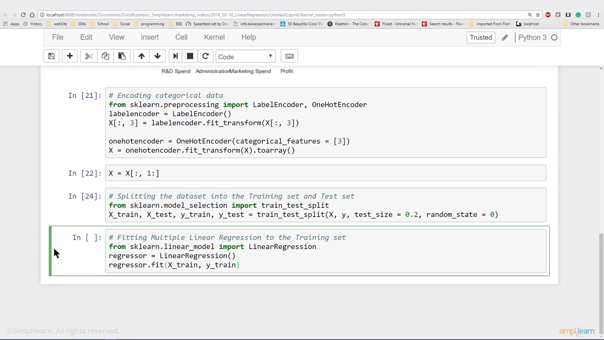The image size is (604, 340).
Task: Open the Search results - Flixed bookmark
Action: click(443, 24)
